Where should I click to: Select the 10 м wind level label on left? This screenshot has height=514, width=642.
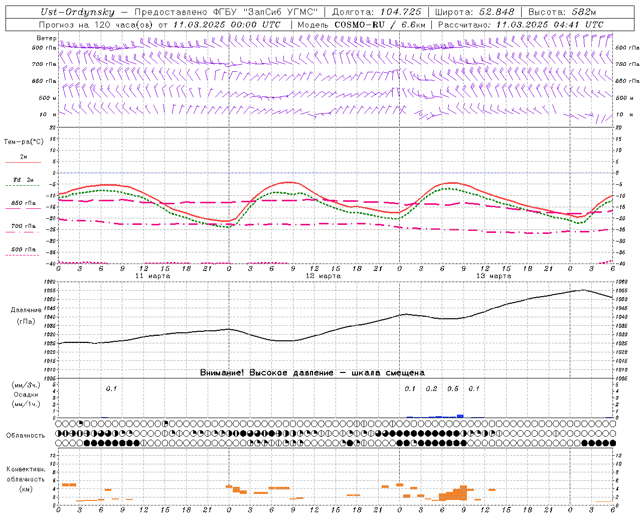[x=48, y=114]
